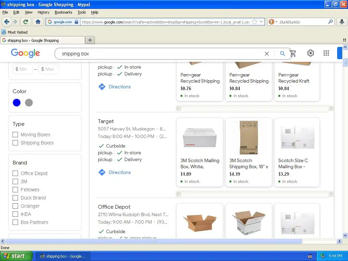Click the Google logo
Screen dimensions: 348x261
coord(25,53)
